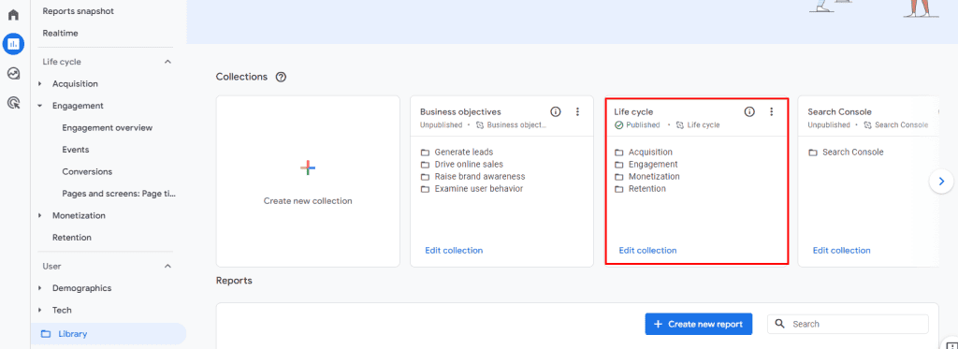Expand the Tech tree arrow
958x349 pixels.
click(40, 310)
